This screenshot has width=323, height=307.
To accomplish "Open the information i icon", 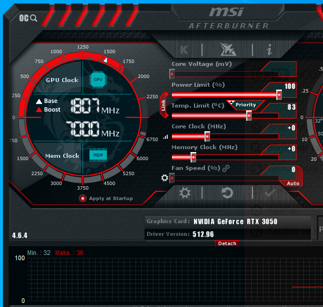I will point(269,50).
